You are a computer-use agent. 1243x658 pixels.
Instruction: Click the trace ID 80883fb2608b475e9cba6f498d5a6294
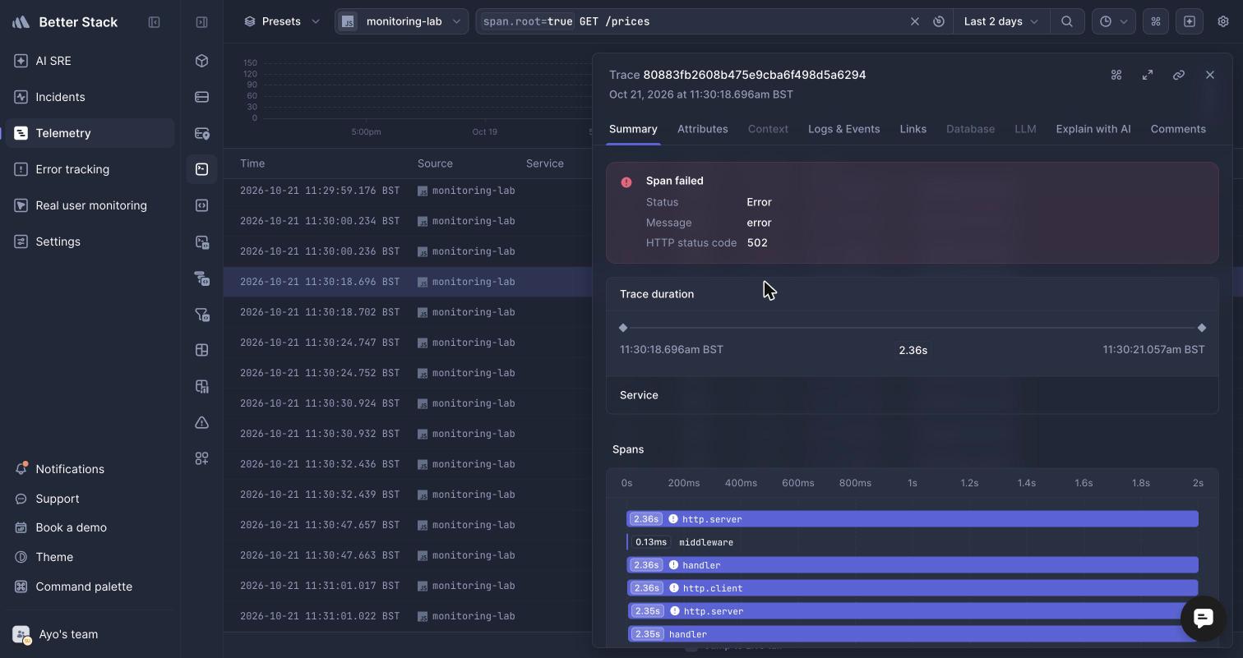[754, 75]
